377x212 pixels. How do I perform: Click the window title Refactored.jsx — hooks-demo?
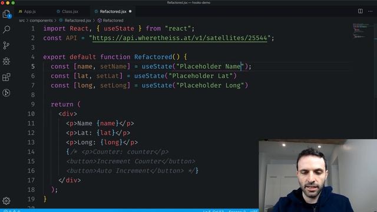pyautogui.click(x=188, y=2)
